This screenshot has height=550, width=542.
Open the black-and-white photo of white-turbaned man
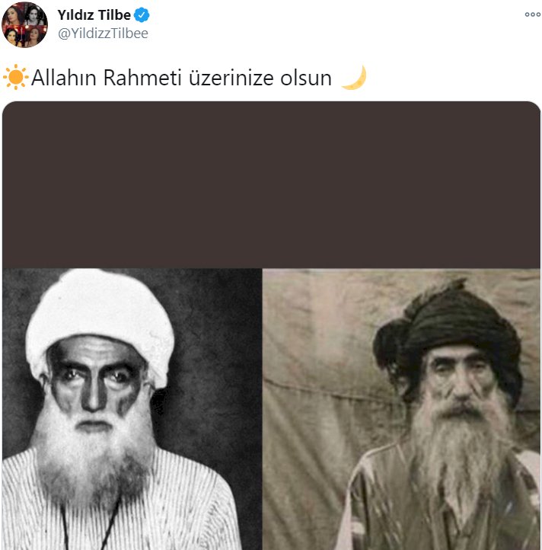point(132,409)
